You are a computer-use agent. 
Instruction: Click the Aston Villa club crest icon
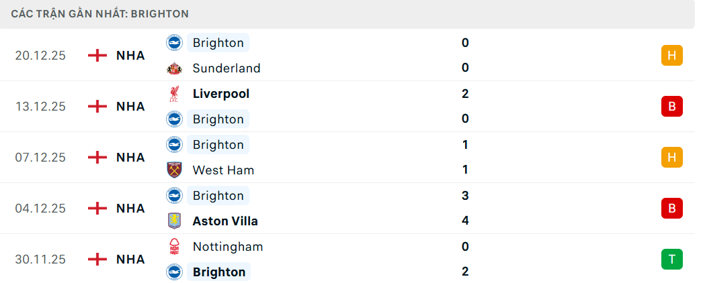point(175,221)
